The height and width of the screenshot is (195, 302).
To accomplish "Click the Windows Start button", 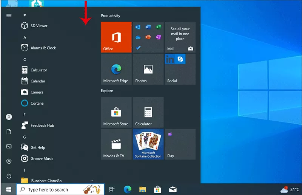I will click(x=8, y=190).
